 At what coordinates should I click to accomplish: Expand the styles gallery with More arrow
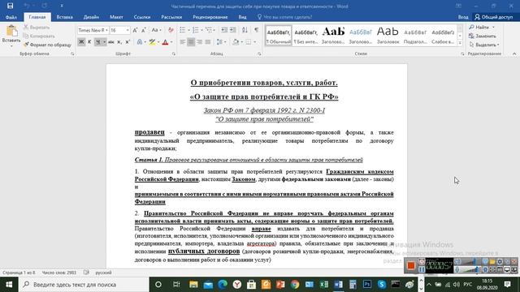click(460, 43)
